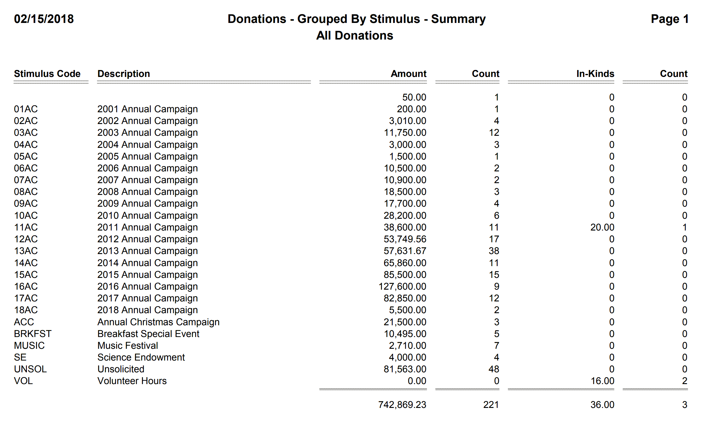Click description '2010 Annual Campaign'
The height and width of the screenshot is (423, 704).
click(147, 216)
